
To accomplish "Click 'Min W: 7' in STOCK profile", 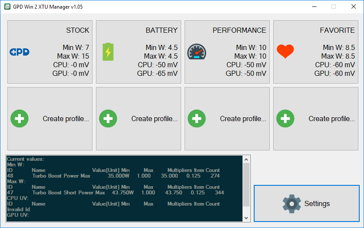I will [76, 47].
